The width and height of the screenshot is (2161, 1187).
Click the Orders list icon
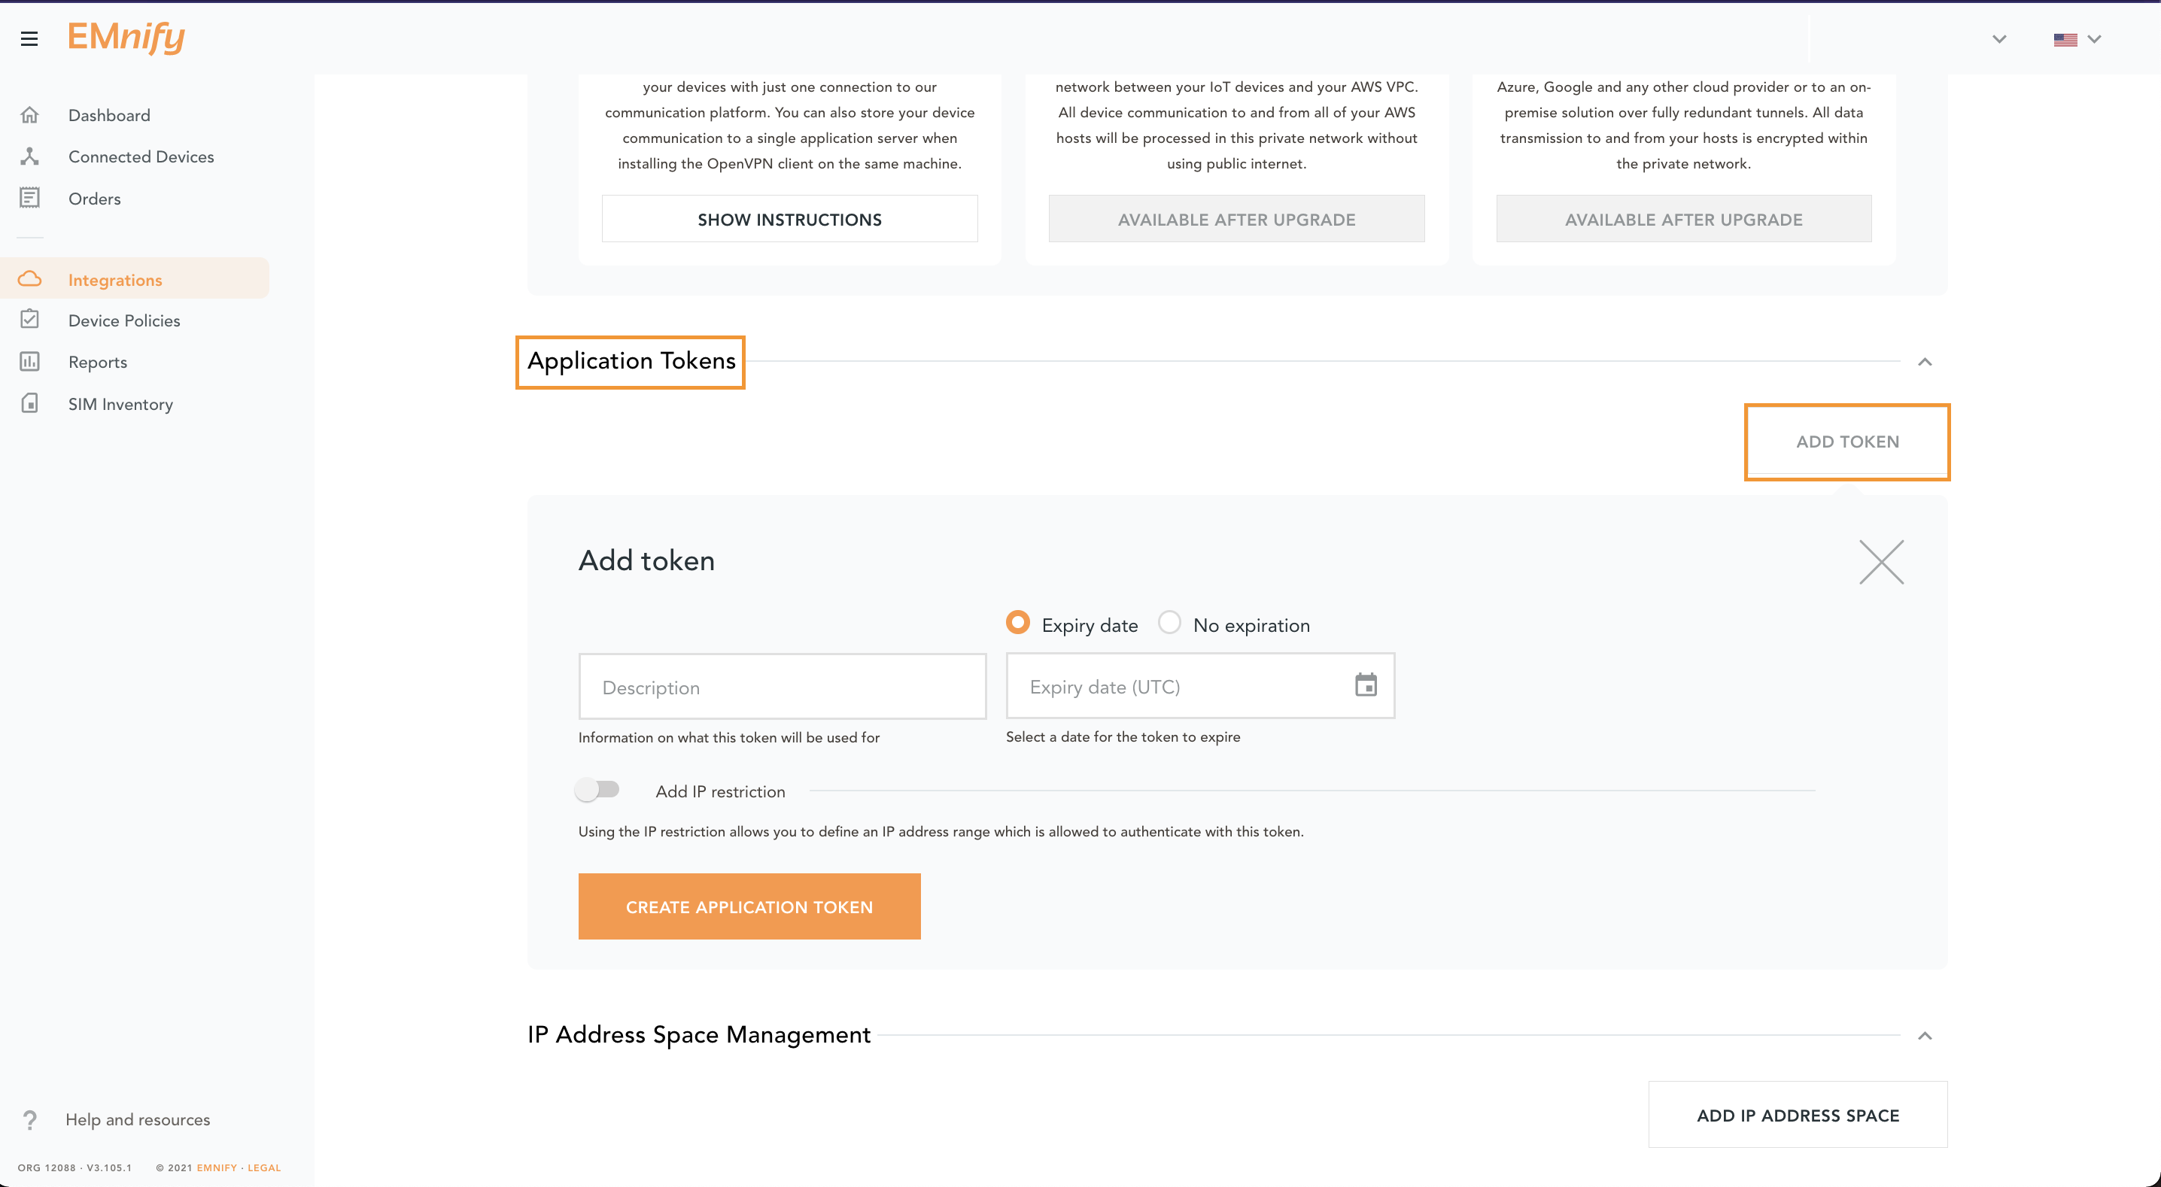(29, 198)
